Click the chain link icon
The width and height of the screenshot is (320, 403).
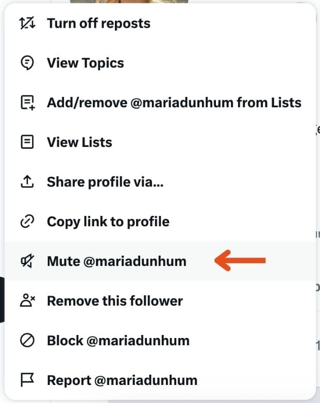pyautogui.click(x=27, y=221)
